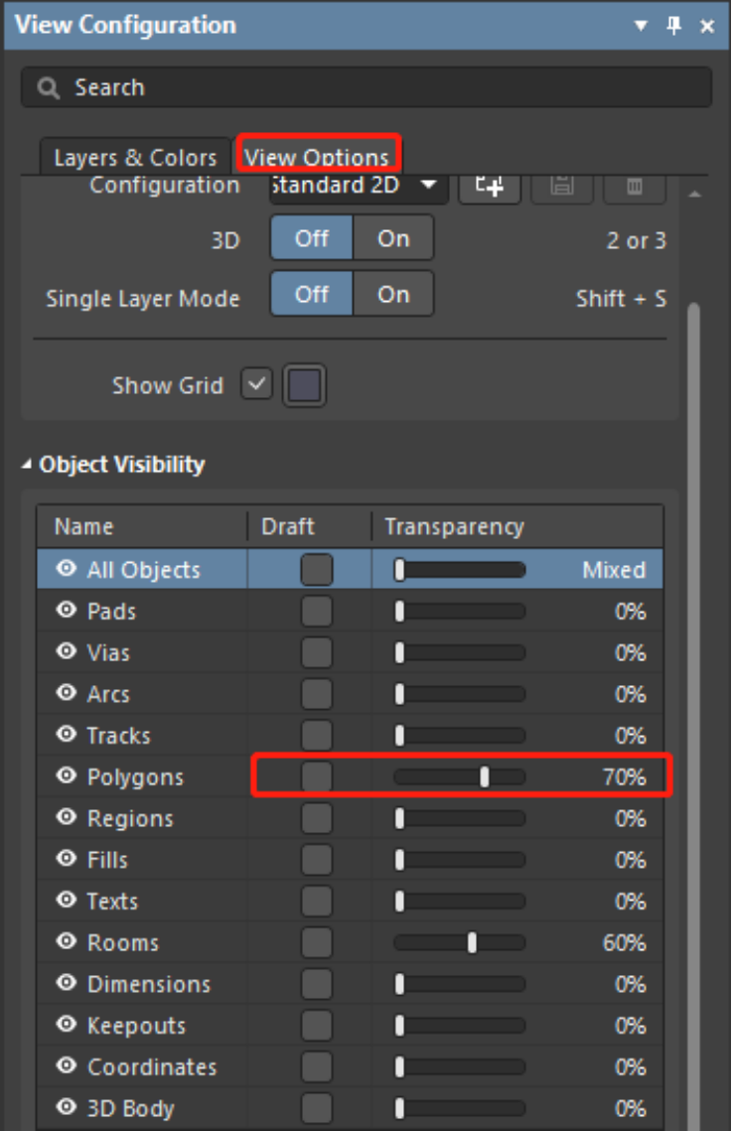The width and height of the screenshot is (732, 1131).
Task: Click the delete configuration trash icon
Action: click(634, 186)
